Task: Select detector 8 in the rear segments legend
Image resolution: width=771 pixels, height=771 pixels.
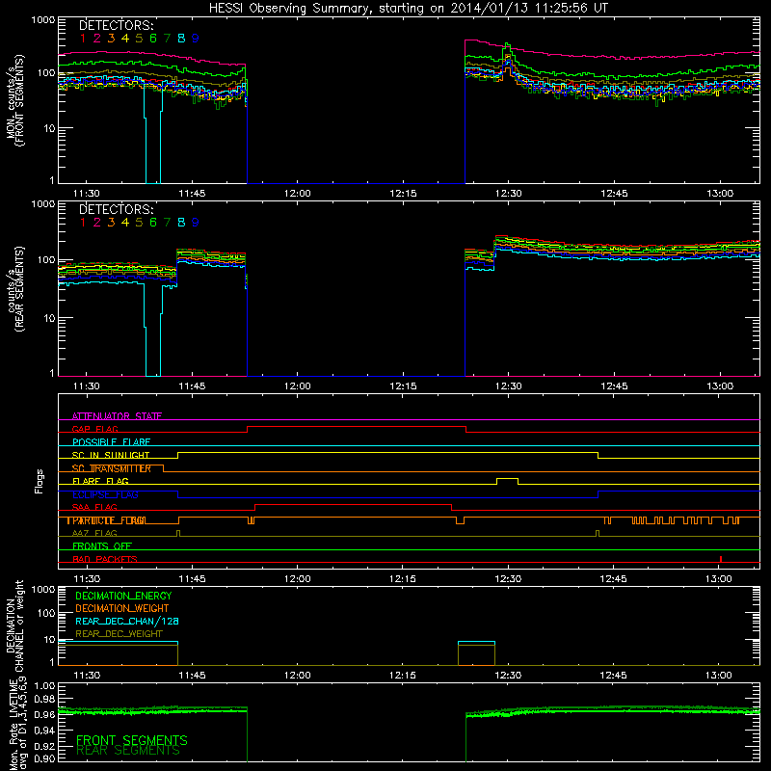Action: point(181,223)
